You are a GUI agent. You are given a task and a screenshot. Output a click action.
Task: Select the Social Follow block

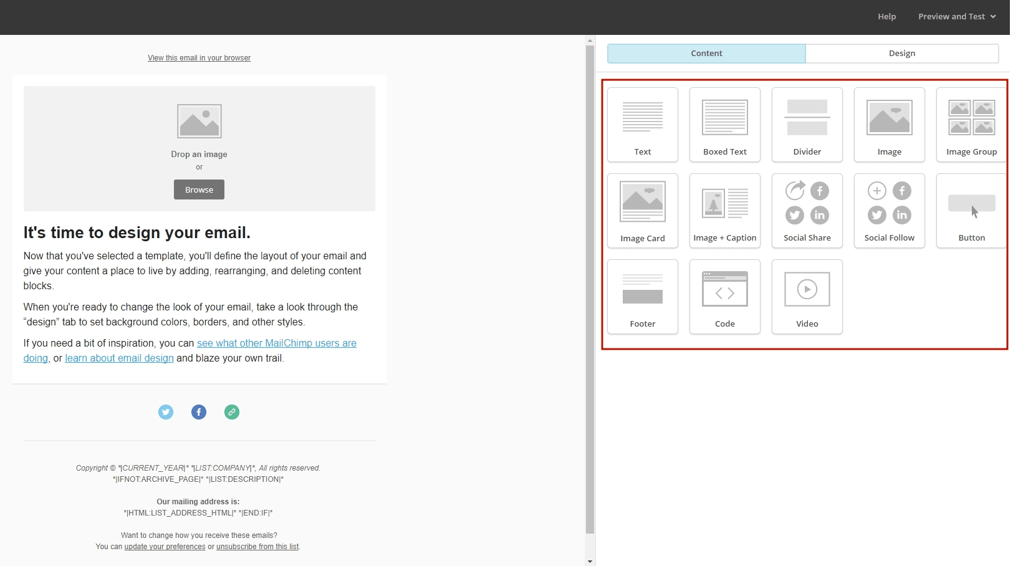890,211
